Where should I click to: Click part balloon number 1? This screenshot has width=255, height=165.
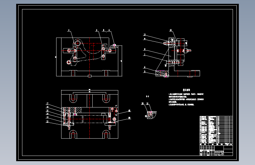pos(69,30)
